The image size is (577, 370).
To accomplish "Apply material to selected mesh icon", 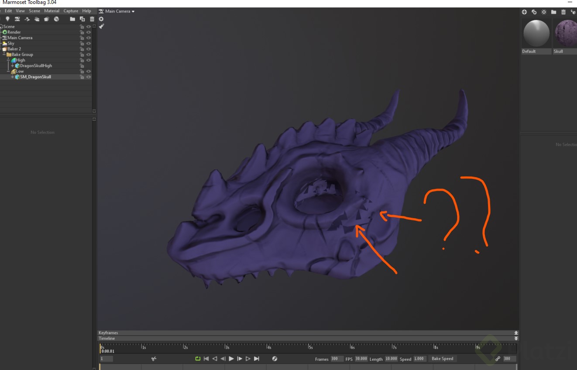I will [573, 12].
